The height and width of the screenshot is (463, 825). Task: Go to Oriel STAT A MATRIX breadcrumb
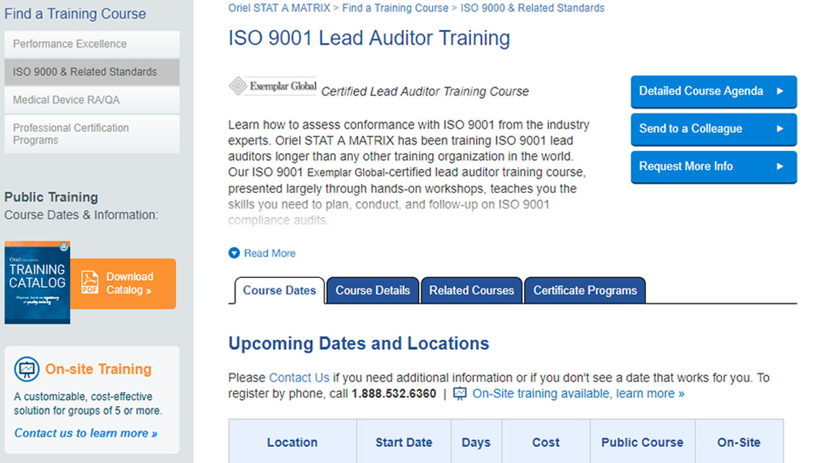point(279,8)
